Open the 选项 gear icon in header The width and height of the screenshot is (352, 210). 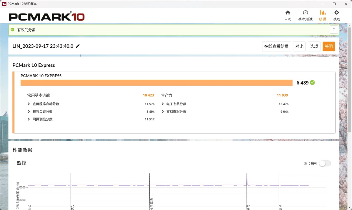[336, 12]
